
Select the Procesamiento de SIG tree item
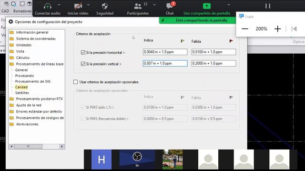[x=33, y=81]
